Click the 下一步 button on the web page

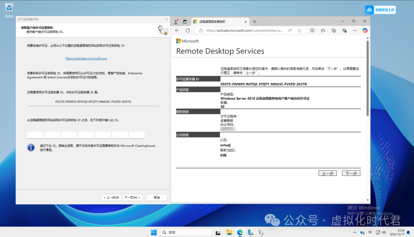click(351, 173)
